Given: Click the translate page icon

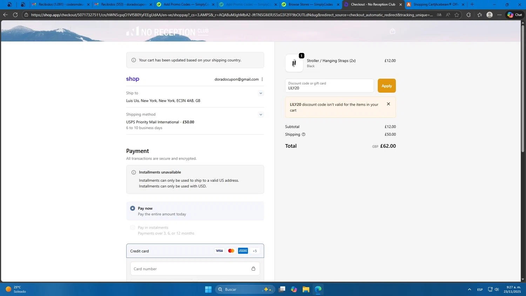Looking at the screenshot, I should click(x=439, y=15).
